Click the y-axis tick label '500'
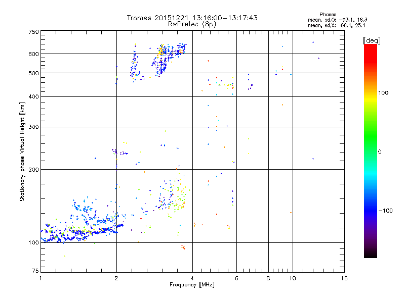This screenshot has width=405, height=303. pos(33,73)
